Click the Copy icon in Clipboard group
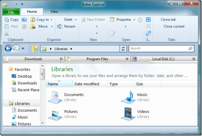The image size is (202, 136). 7,20
